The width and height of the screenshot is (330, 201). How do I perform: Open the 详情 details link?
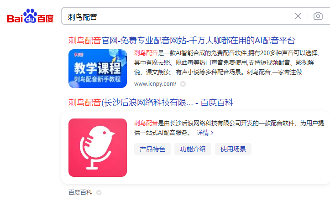pyautogui.click(x=203, y=133)
